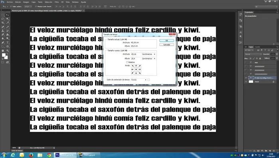Open the Filtro menu
279x158 pixels.
click(57, 2)
